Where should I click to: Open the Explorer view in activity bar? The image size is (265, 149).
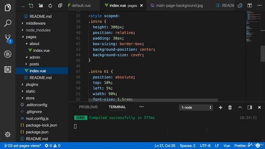tap(7, 7)
